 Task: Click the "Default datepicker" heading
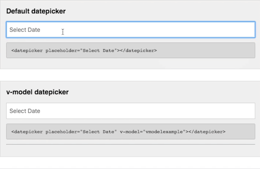[36, 11]
